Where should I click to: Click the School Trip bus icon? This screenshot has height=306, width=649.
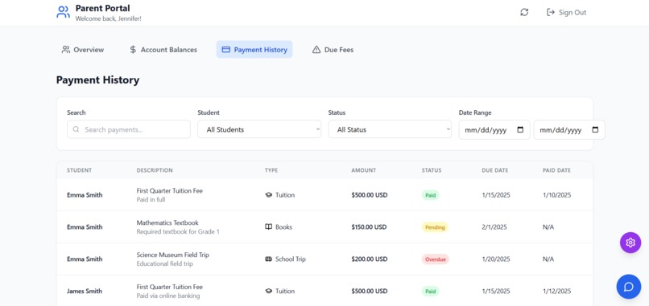269,259
